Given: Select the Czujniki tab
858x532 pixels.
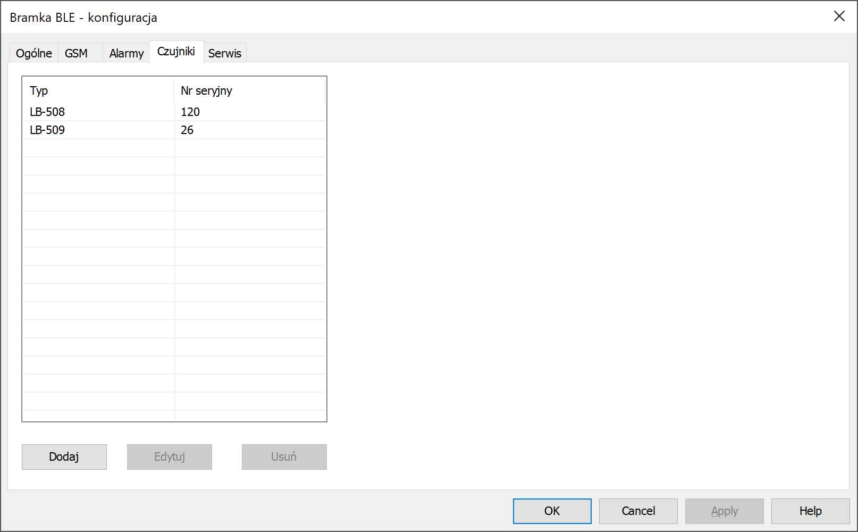Looking at the screenshot, I should (x=176, y=52).
